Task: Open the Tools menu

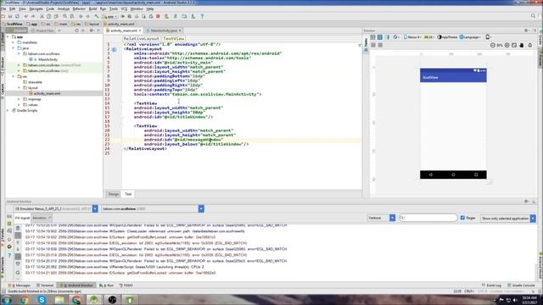Action: tap(114, 8)
